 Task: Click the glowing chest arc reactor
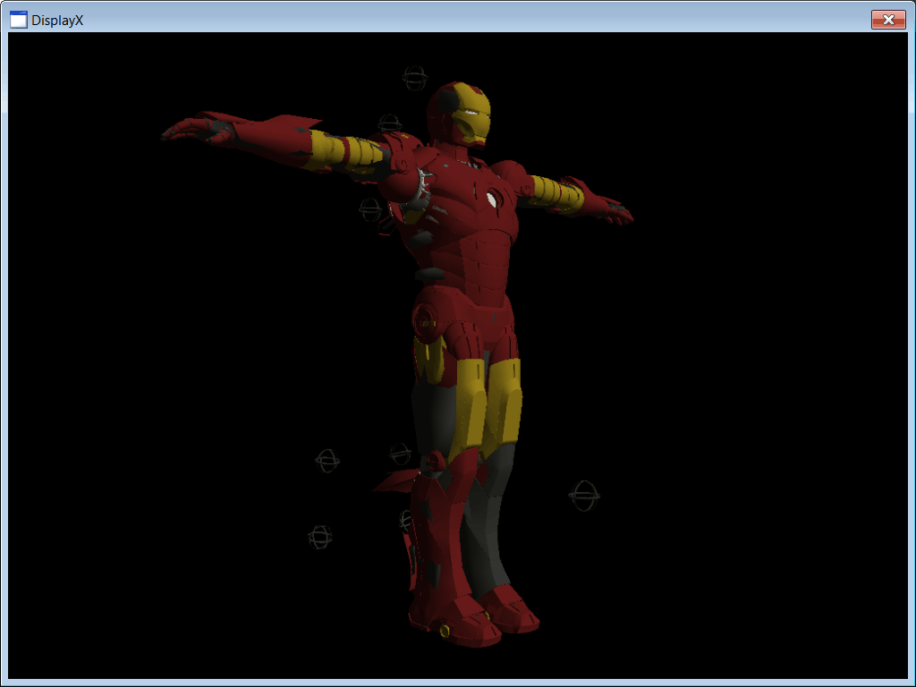[x=492, y=199]
